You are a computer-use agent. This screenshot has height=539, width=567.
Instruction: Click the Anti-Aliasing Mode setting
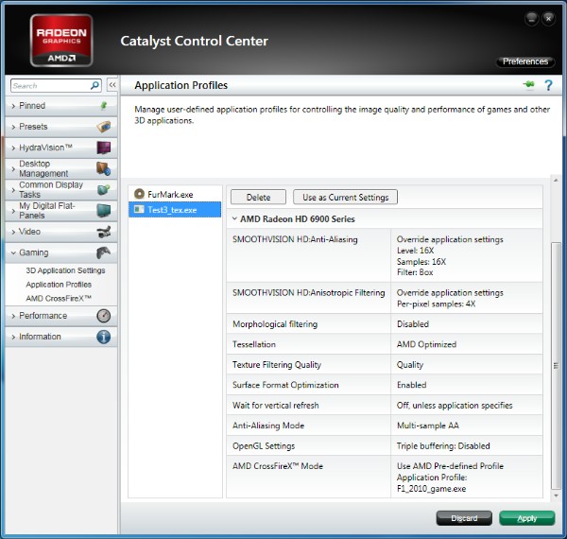[x=385, y=426]
